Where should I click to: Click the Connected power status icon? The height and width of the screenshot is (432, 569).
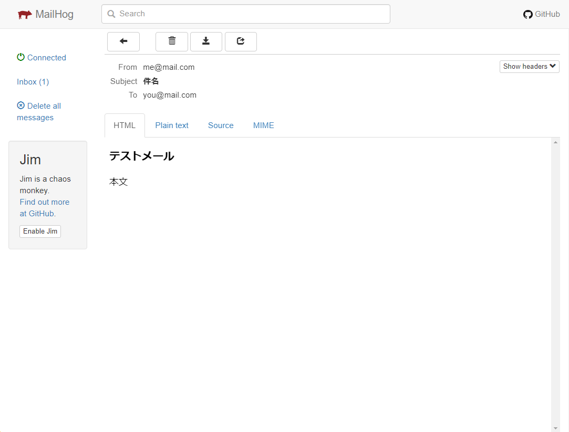click(20, 57)
